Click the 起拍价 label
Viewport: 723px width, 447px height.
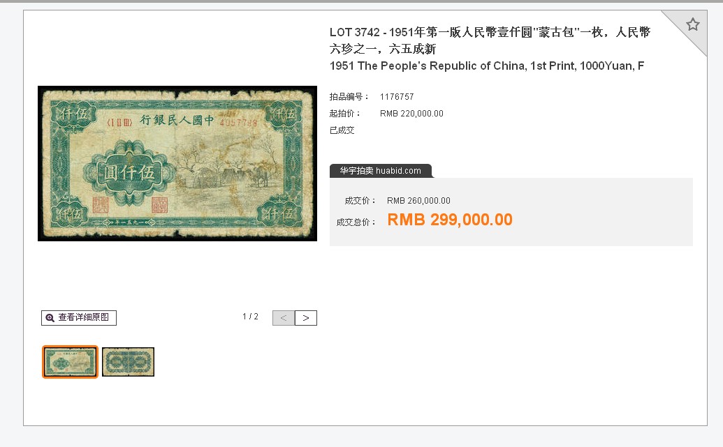(x=345, y=113)
